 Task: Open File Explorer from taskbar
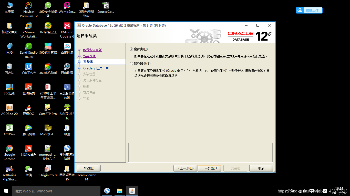pyautogui.click(x=120, y=191)
